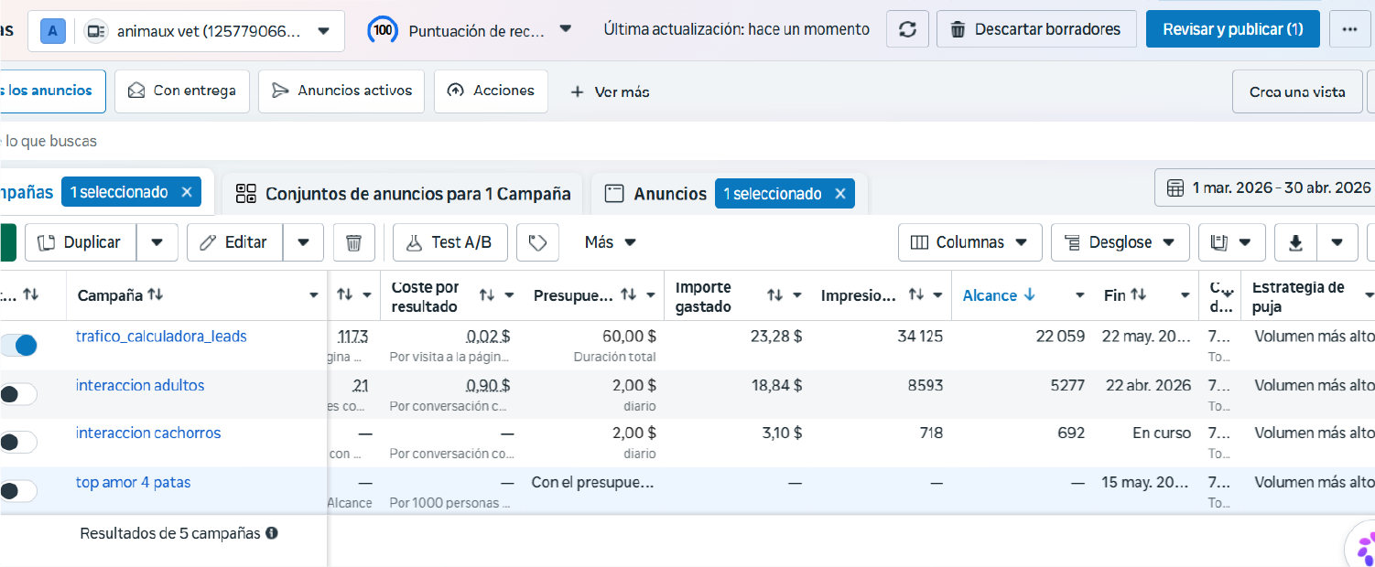Click the info icon next to Resultados de 5 campañas
This screenshot has height=567, width=1375.
click(272, 533)
